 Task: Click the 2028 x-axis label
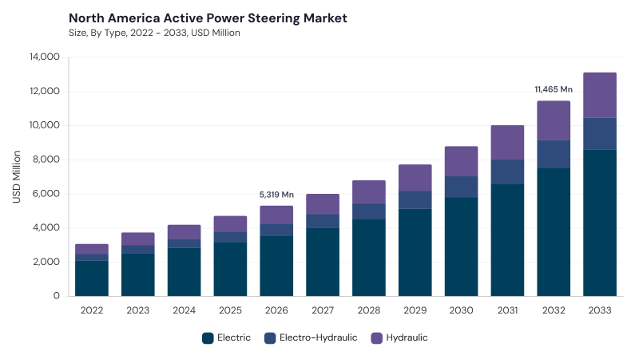pos(369,310)
